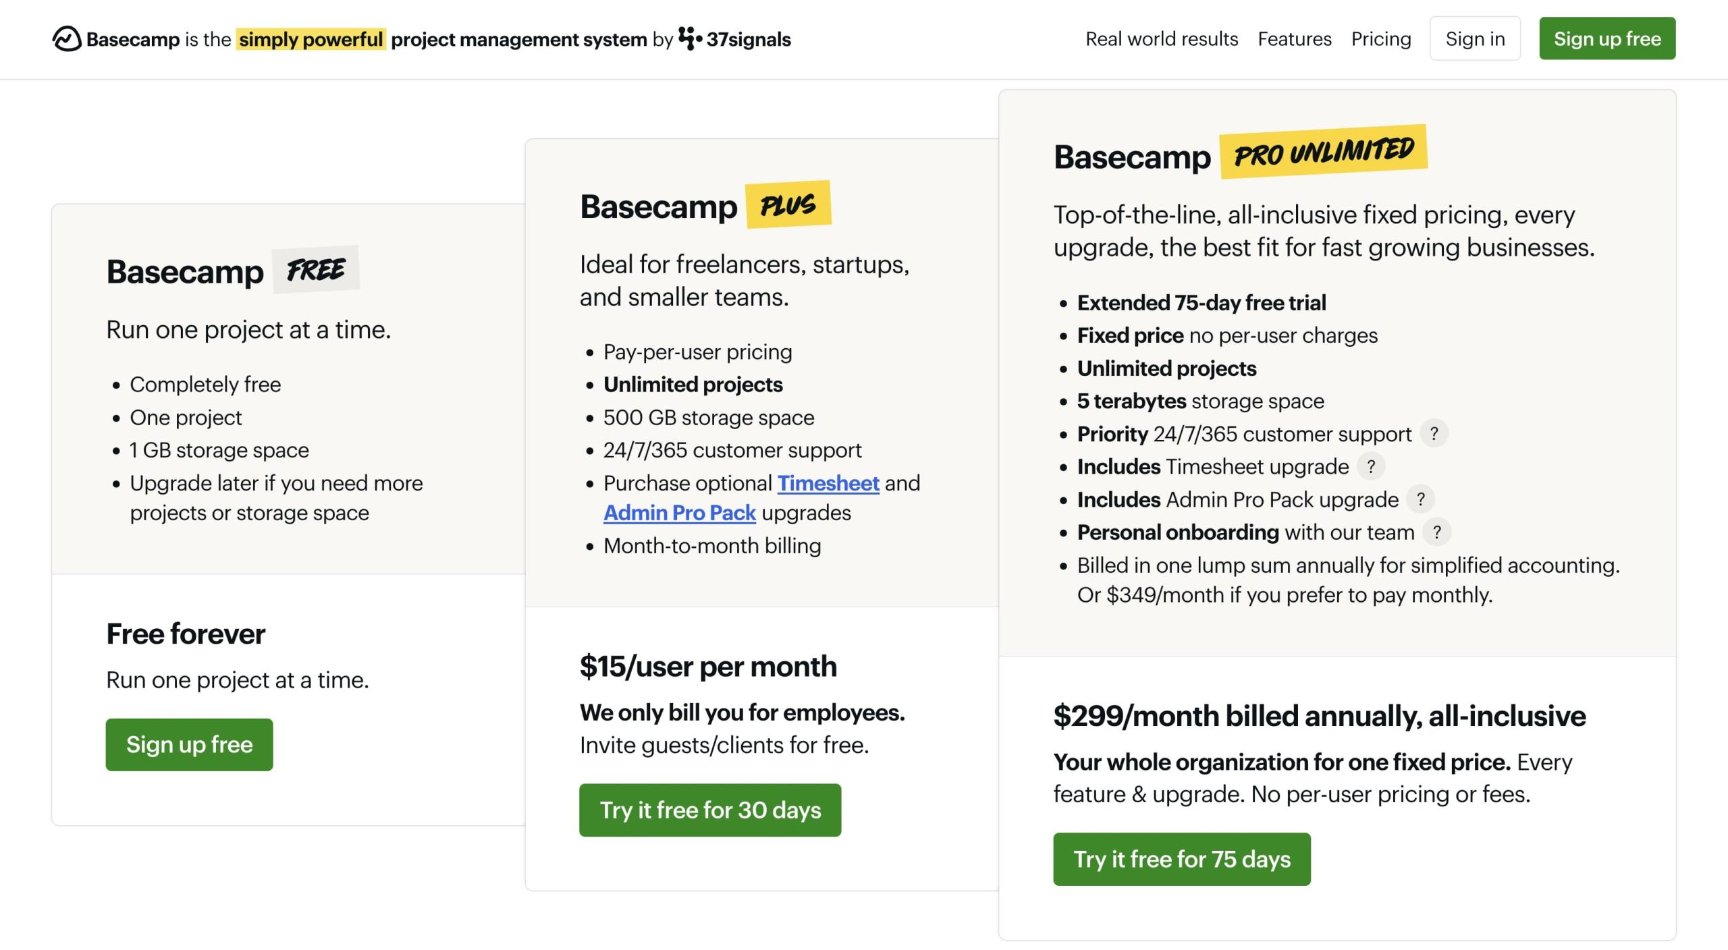Click the Basecamp logo icon
Viewport: 1728px width, 950px height.
(67, 39)
